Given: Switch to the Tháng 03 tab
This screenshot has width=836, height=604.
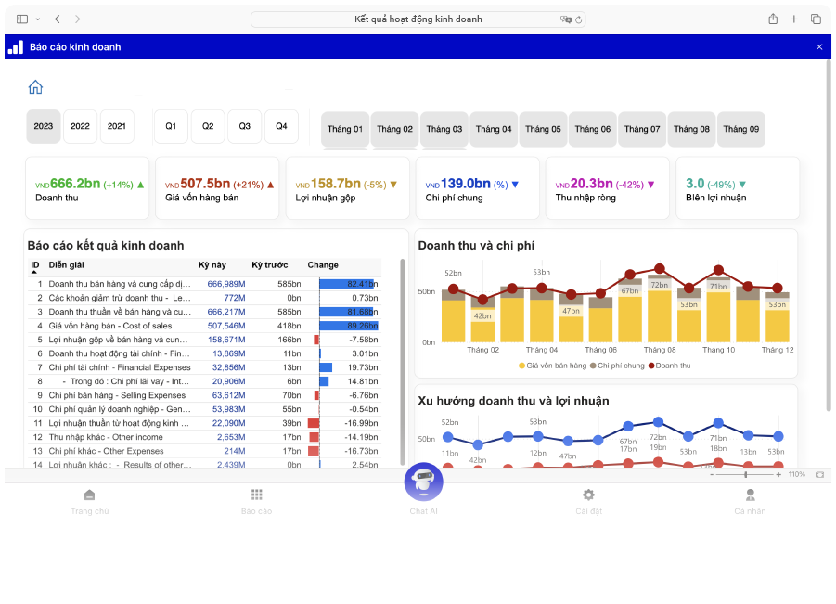Looking at the screenshot, I should click(444, 129).
